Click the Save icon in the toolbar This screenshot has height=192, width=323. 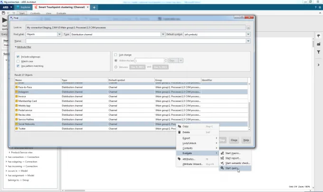pyautogui.click(x=3, y=13)
